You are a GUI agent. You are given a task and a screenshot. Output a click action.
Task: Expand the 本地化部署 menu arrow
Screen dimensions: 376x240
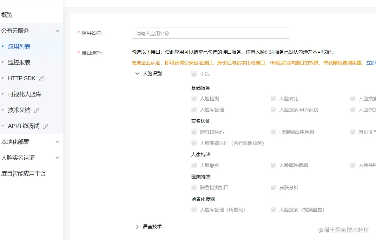coord(57,142)
